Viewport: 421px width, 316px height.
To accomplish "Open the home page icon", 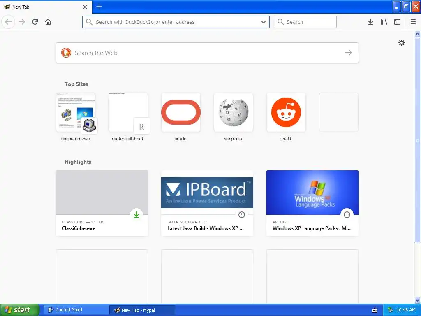I will pyautogui.click(x=48, y=22).
